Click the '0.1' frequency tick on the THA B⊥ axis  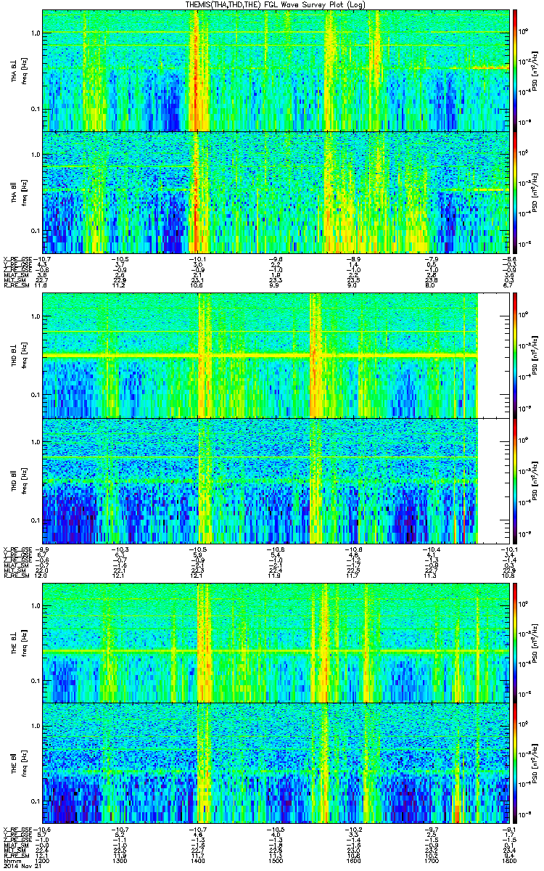click(36, 109)
